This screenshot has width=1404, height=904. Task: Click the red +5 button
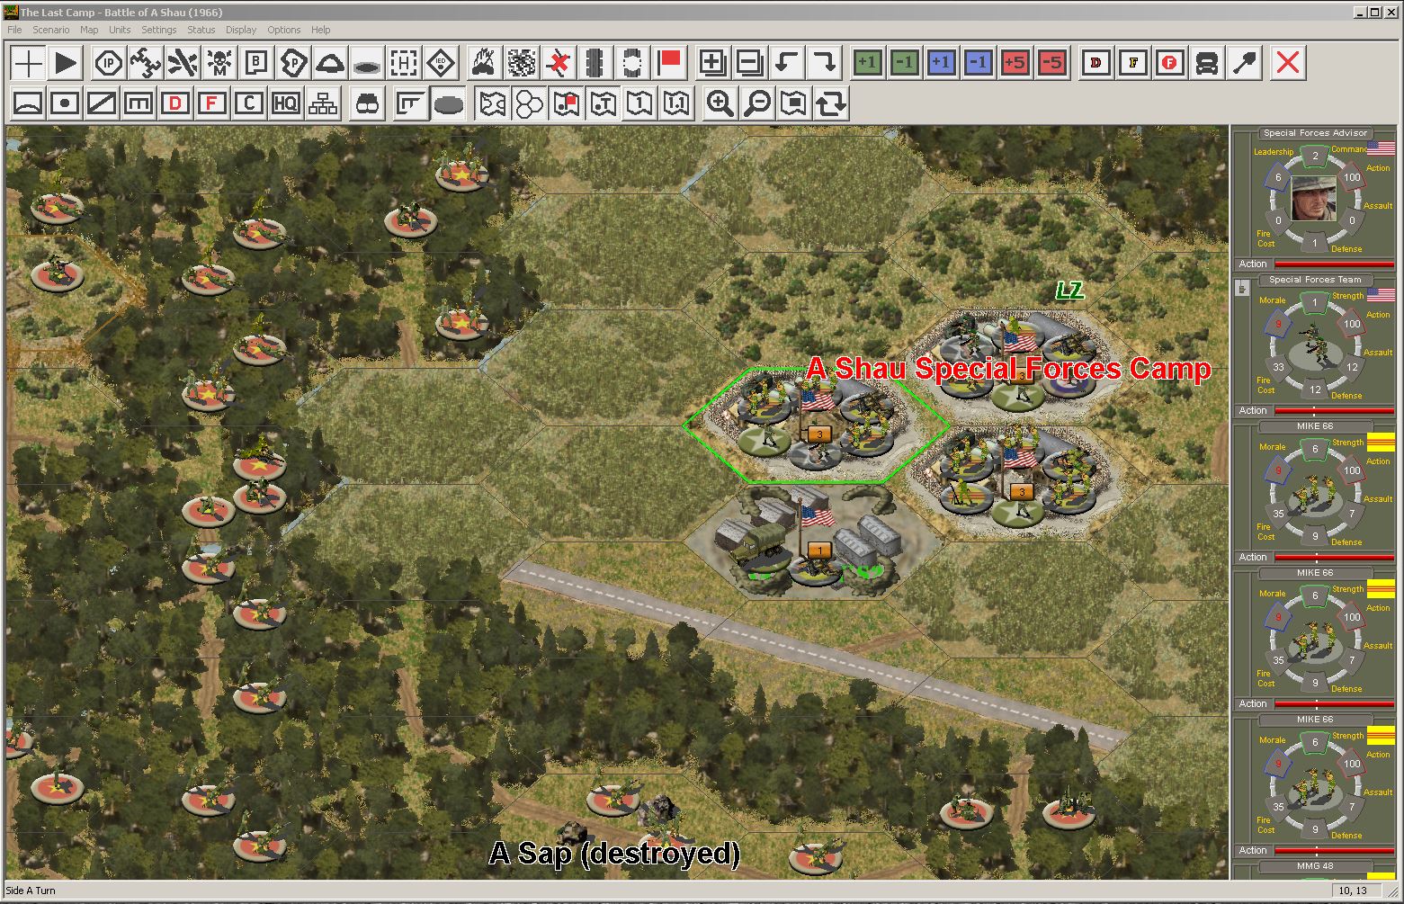click(x=1015, y=63)
